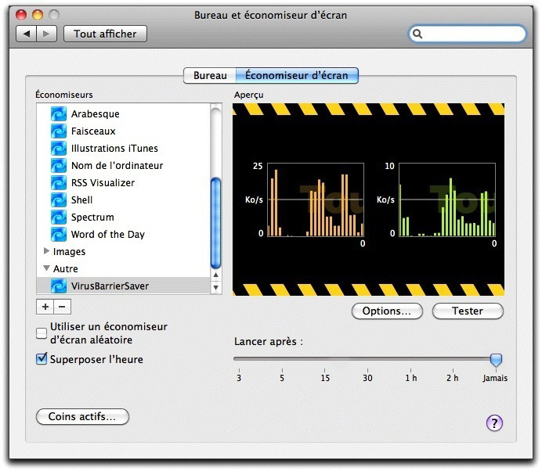Viewport: 542px width, 471px height.
Task: Open Coins actifs… settings
Action: pos(82,417)
